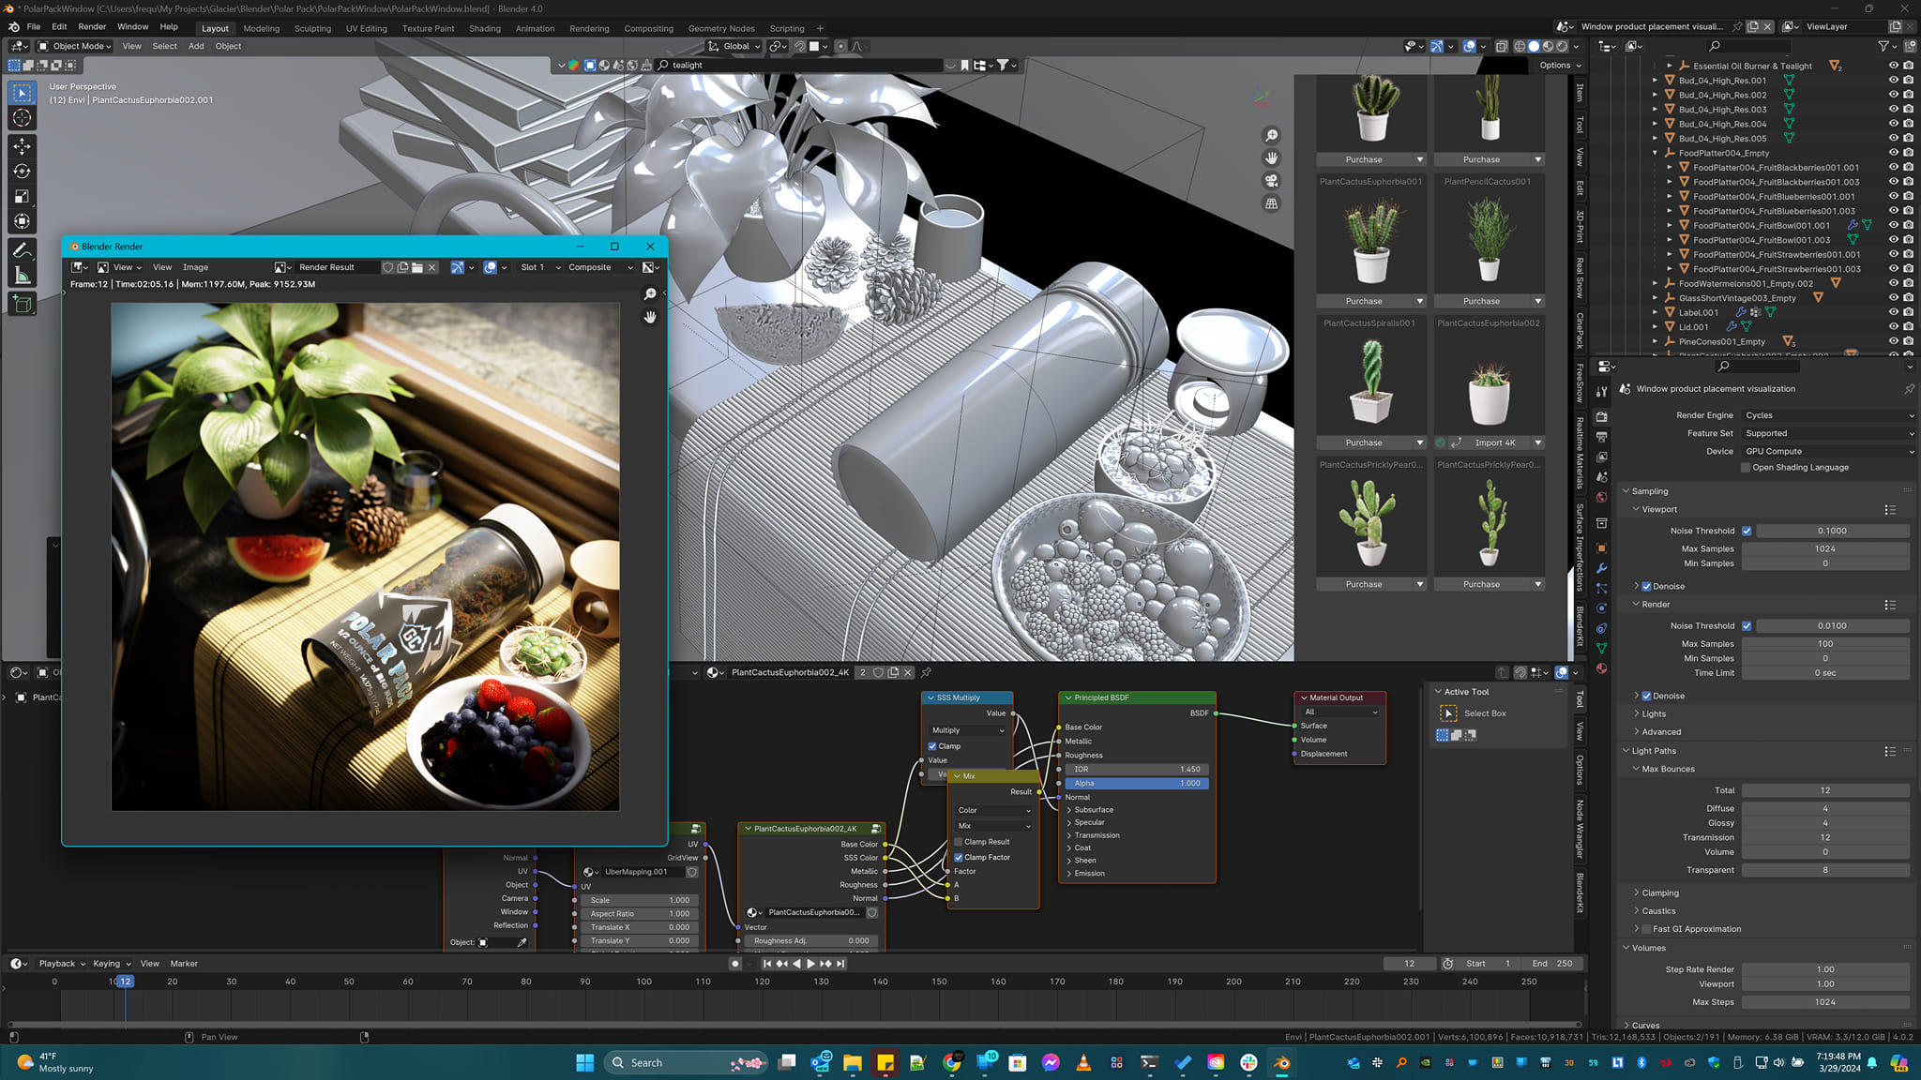Screen dimensions: 1921x1080
Task: Click zoom icon in Blender Render window
Action: 650,294
